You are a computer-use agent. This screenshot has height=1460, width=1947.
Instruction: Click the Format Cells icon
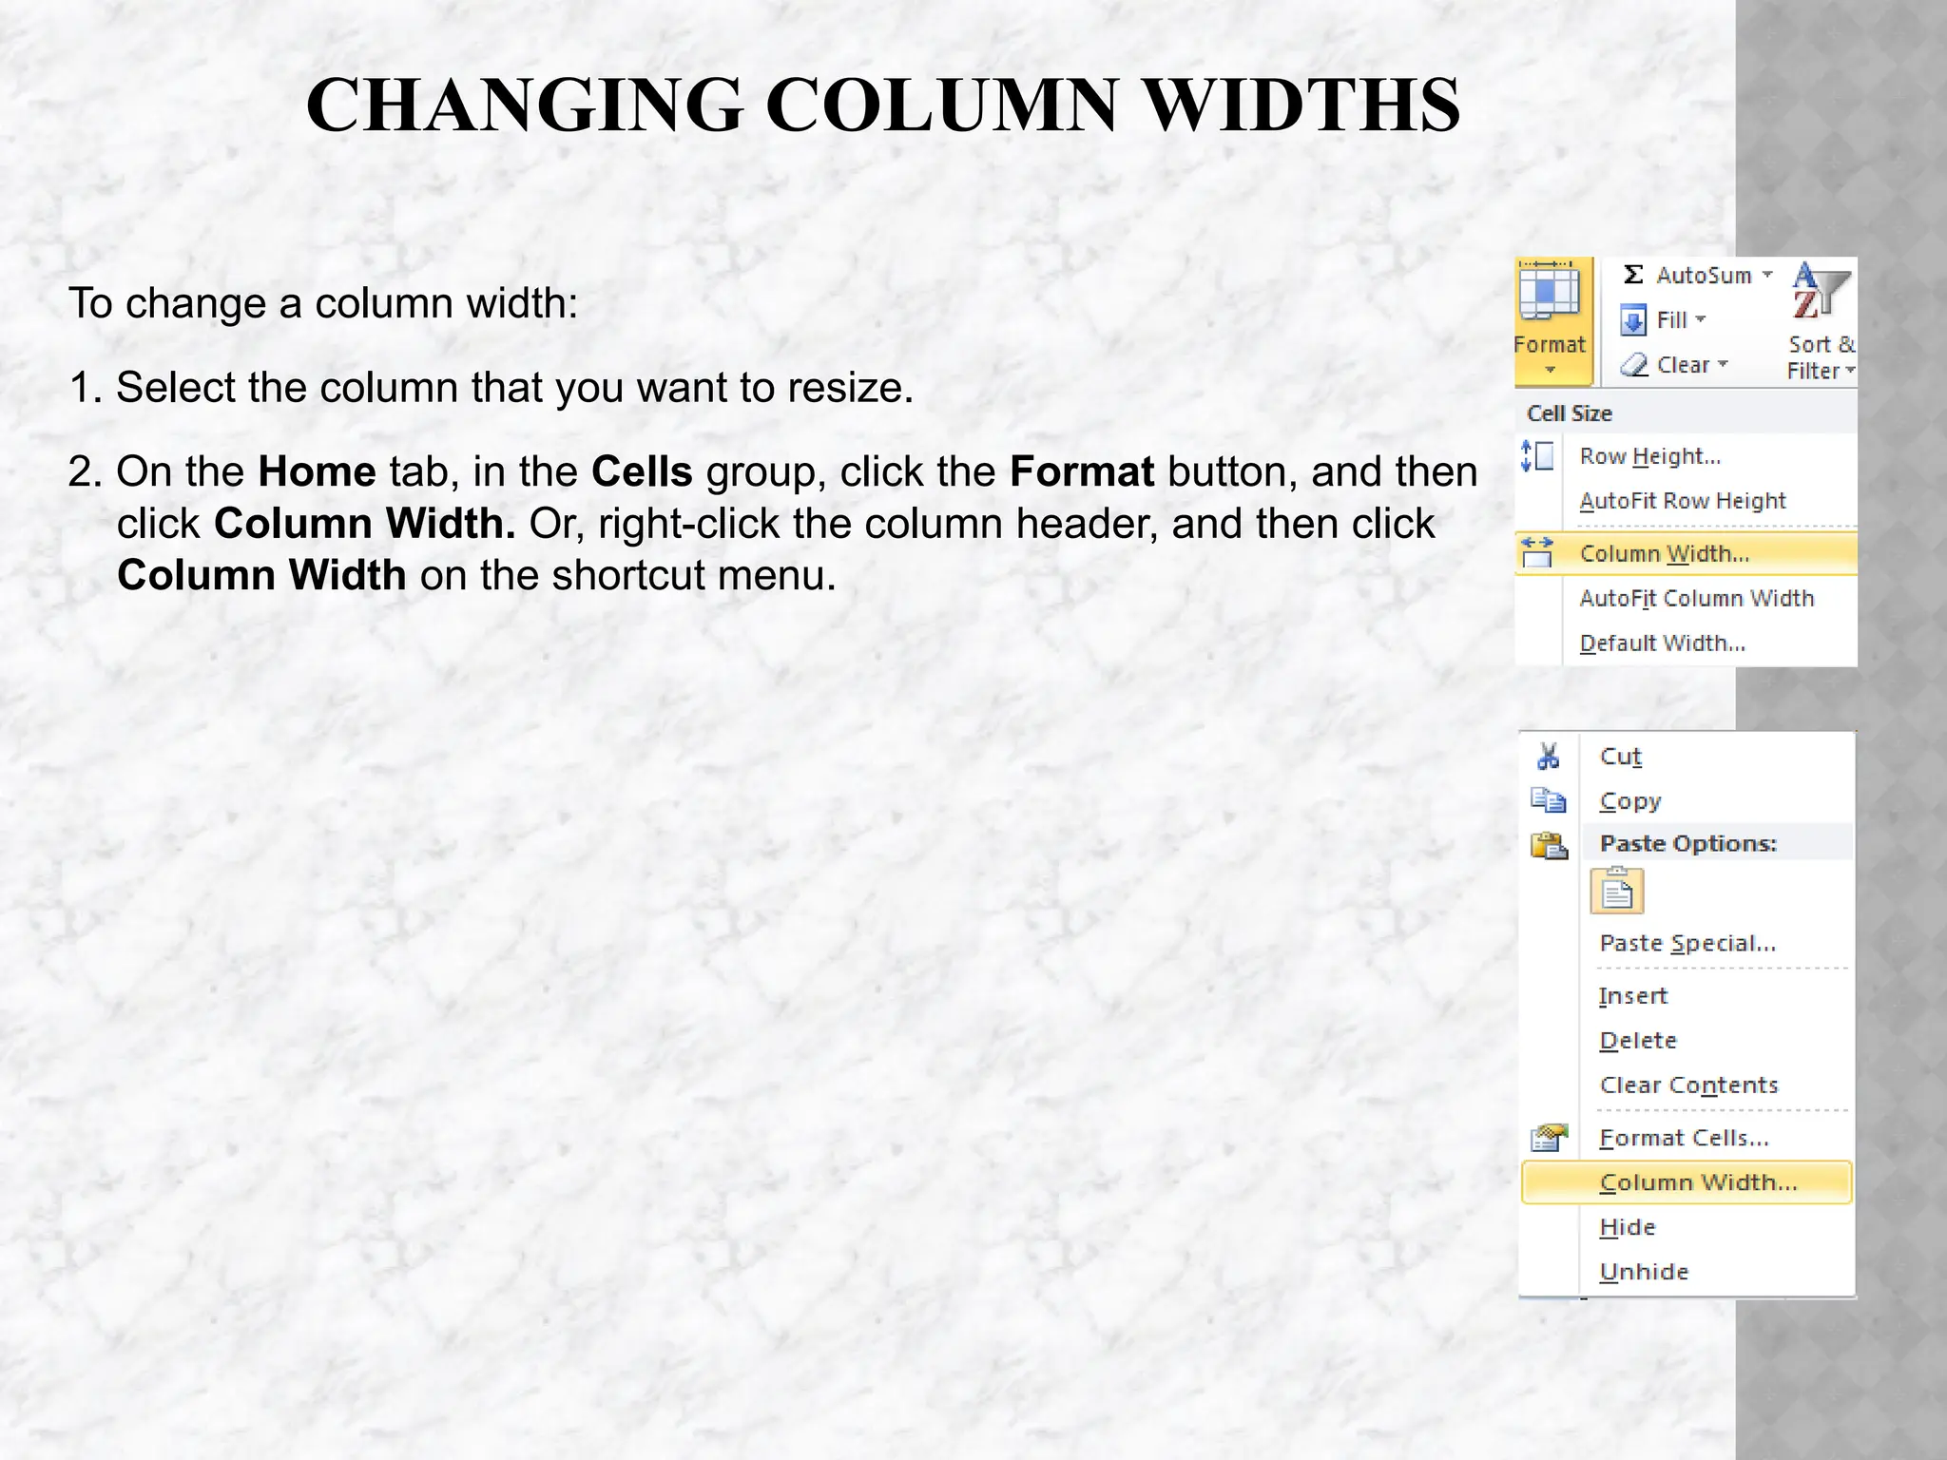(1549, 1138)
